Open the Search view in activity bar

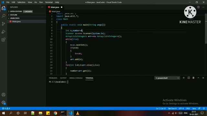click(4, 16)
